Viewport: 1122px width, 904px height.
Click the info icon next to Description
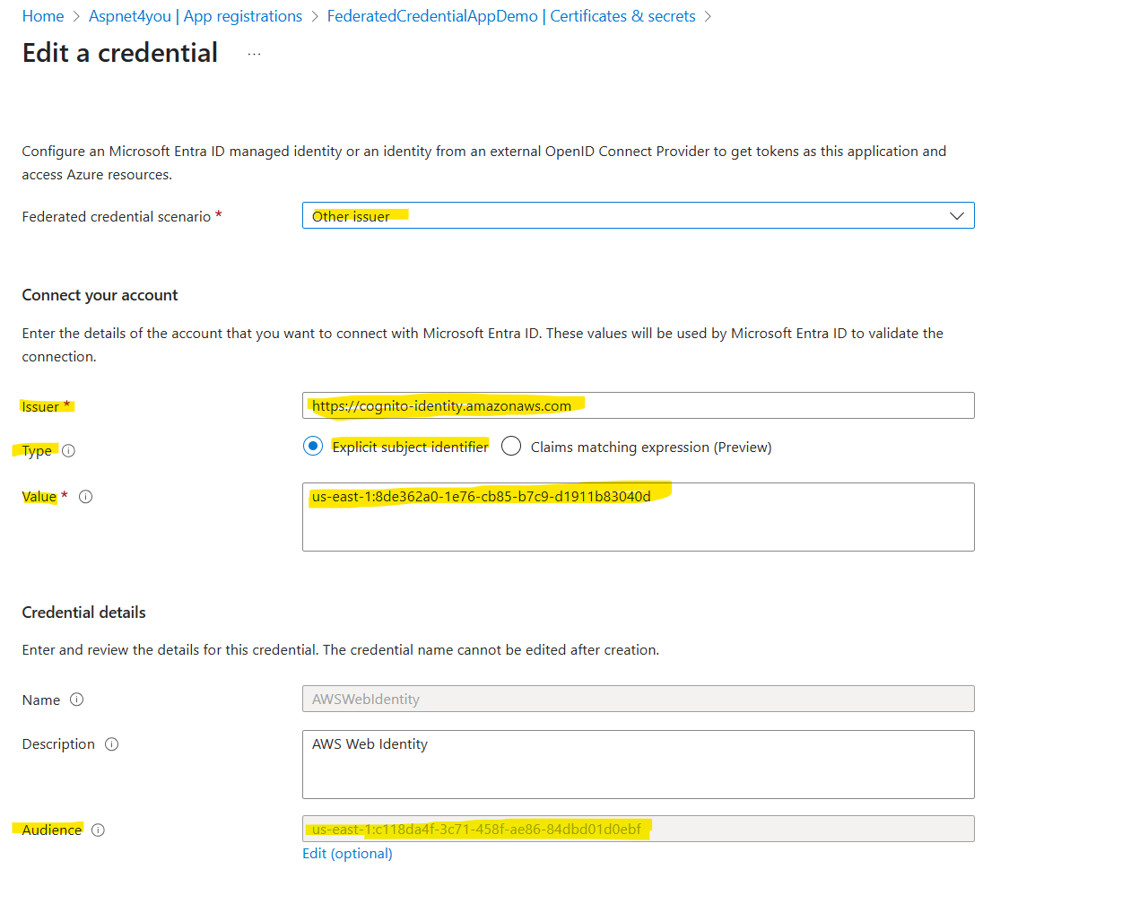pyautogui.click(x=112, y=744)
